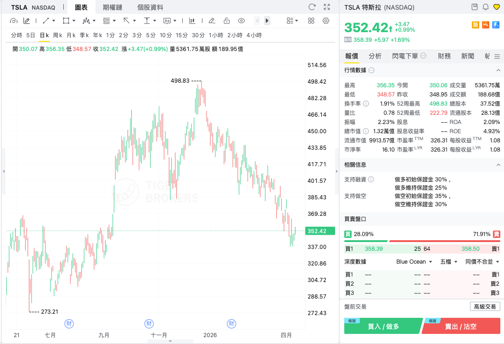Switch to the 期權鏈 tab
Image resolution: width=504 pixels, height=344 pixels.
[112, 7]
